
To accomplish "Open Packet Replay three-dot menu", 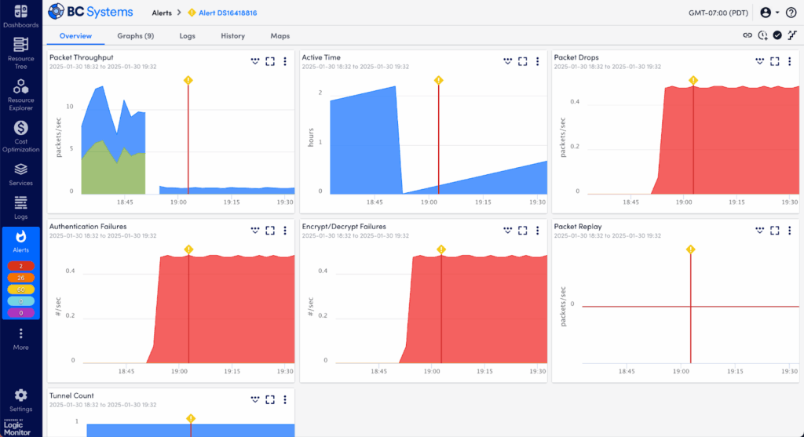I will pyautogui.click(x=790, y=231).
